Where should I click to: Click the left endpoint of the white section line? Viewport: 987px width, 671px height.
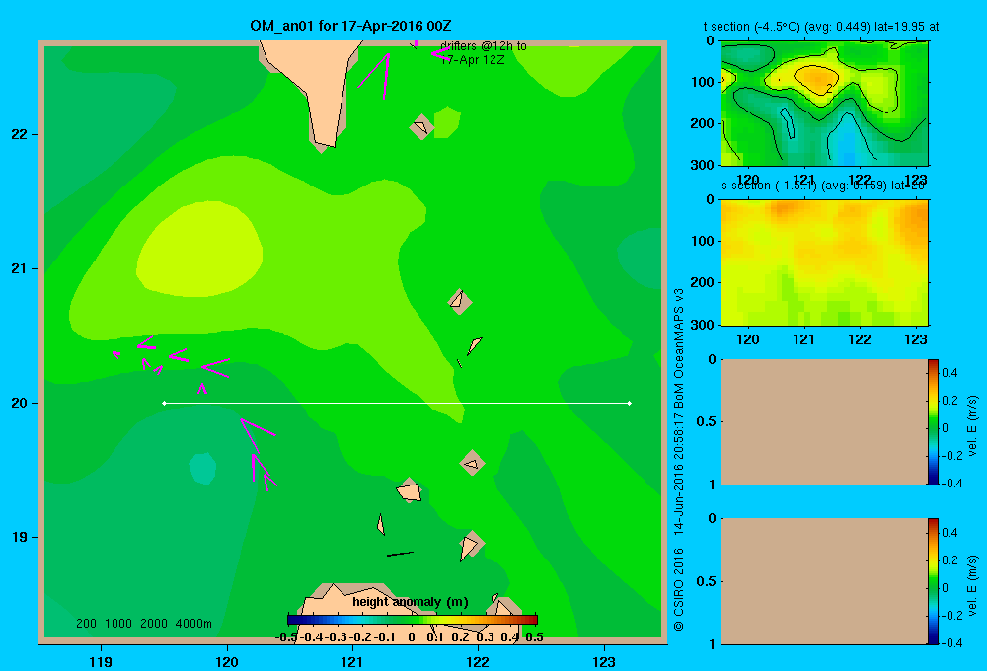point(164,403)
